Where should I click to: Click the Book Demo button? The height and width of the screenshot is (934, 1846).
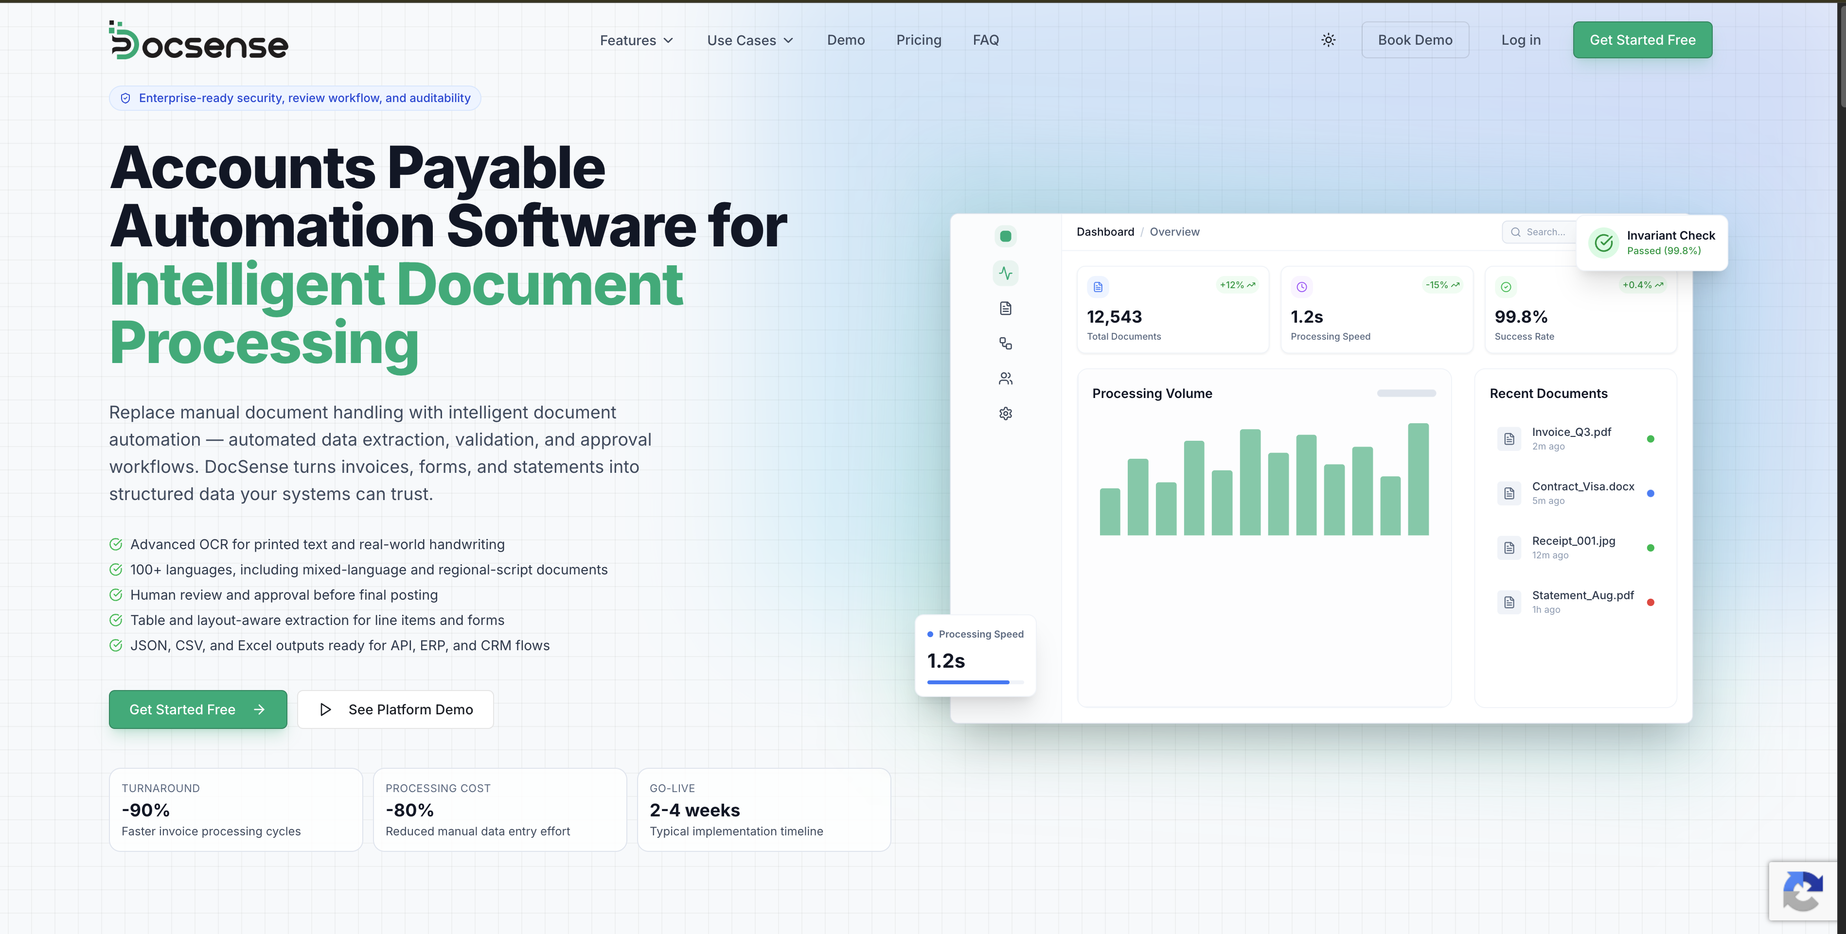click(1415, 40)
